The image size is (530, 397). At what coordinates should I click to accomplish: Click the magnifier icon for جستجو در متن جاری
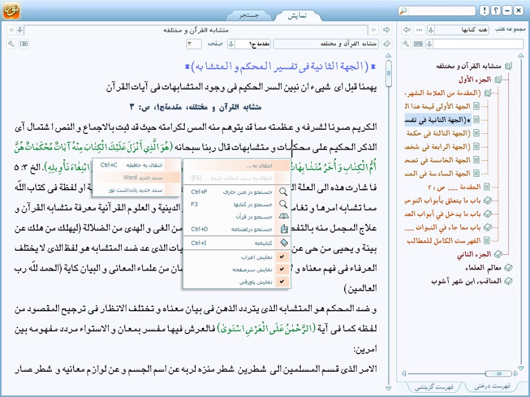(284, 192)
